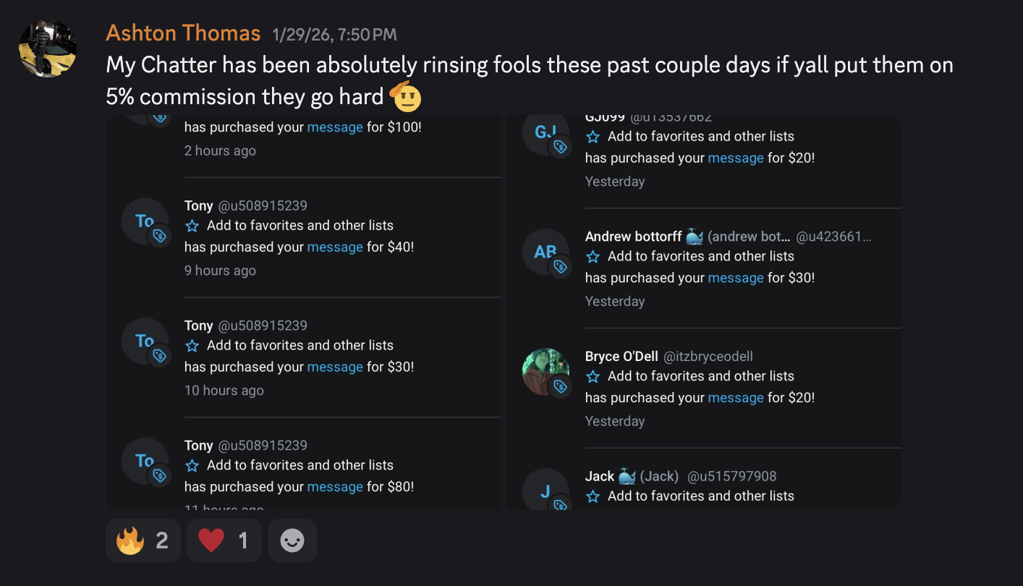Image resolution: width=1023 pixels, height=586 pixels.
Task: Click star icon in Bryce O'Dell's notification
Action: [593, 377]
